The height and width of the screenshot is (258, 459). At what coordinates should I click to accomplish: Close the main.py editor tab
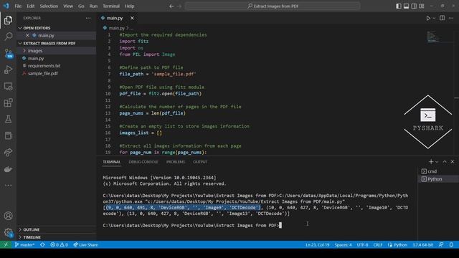pos(132,18)
